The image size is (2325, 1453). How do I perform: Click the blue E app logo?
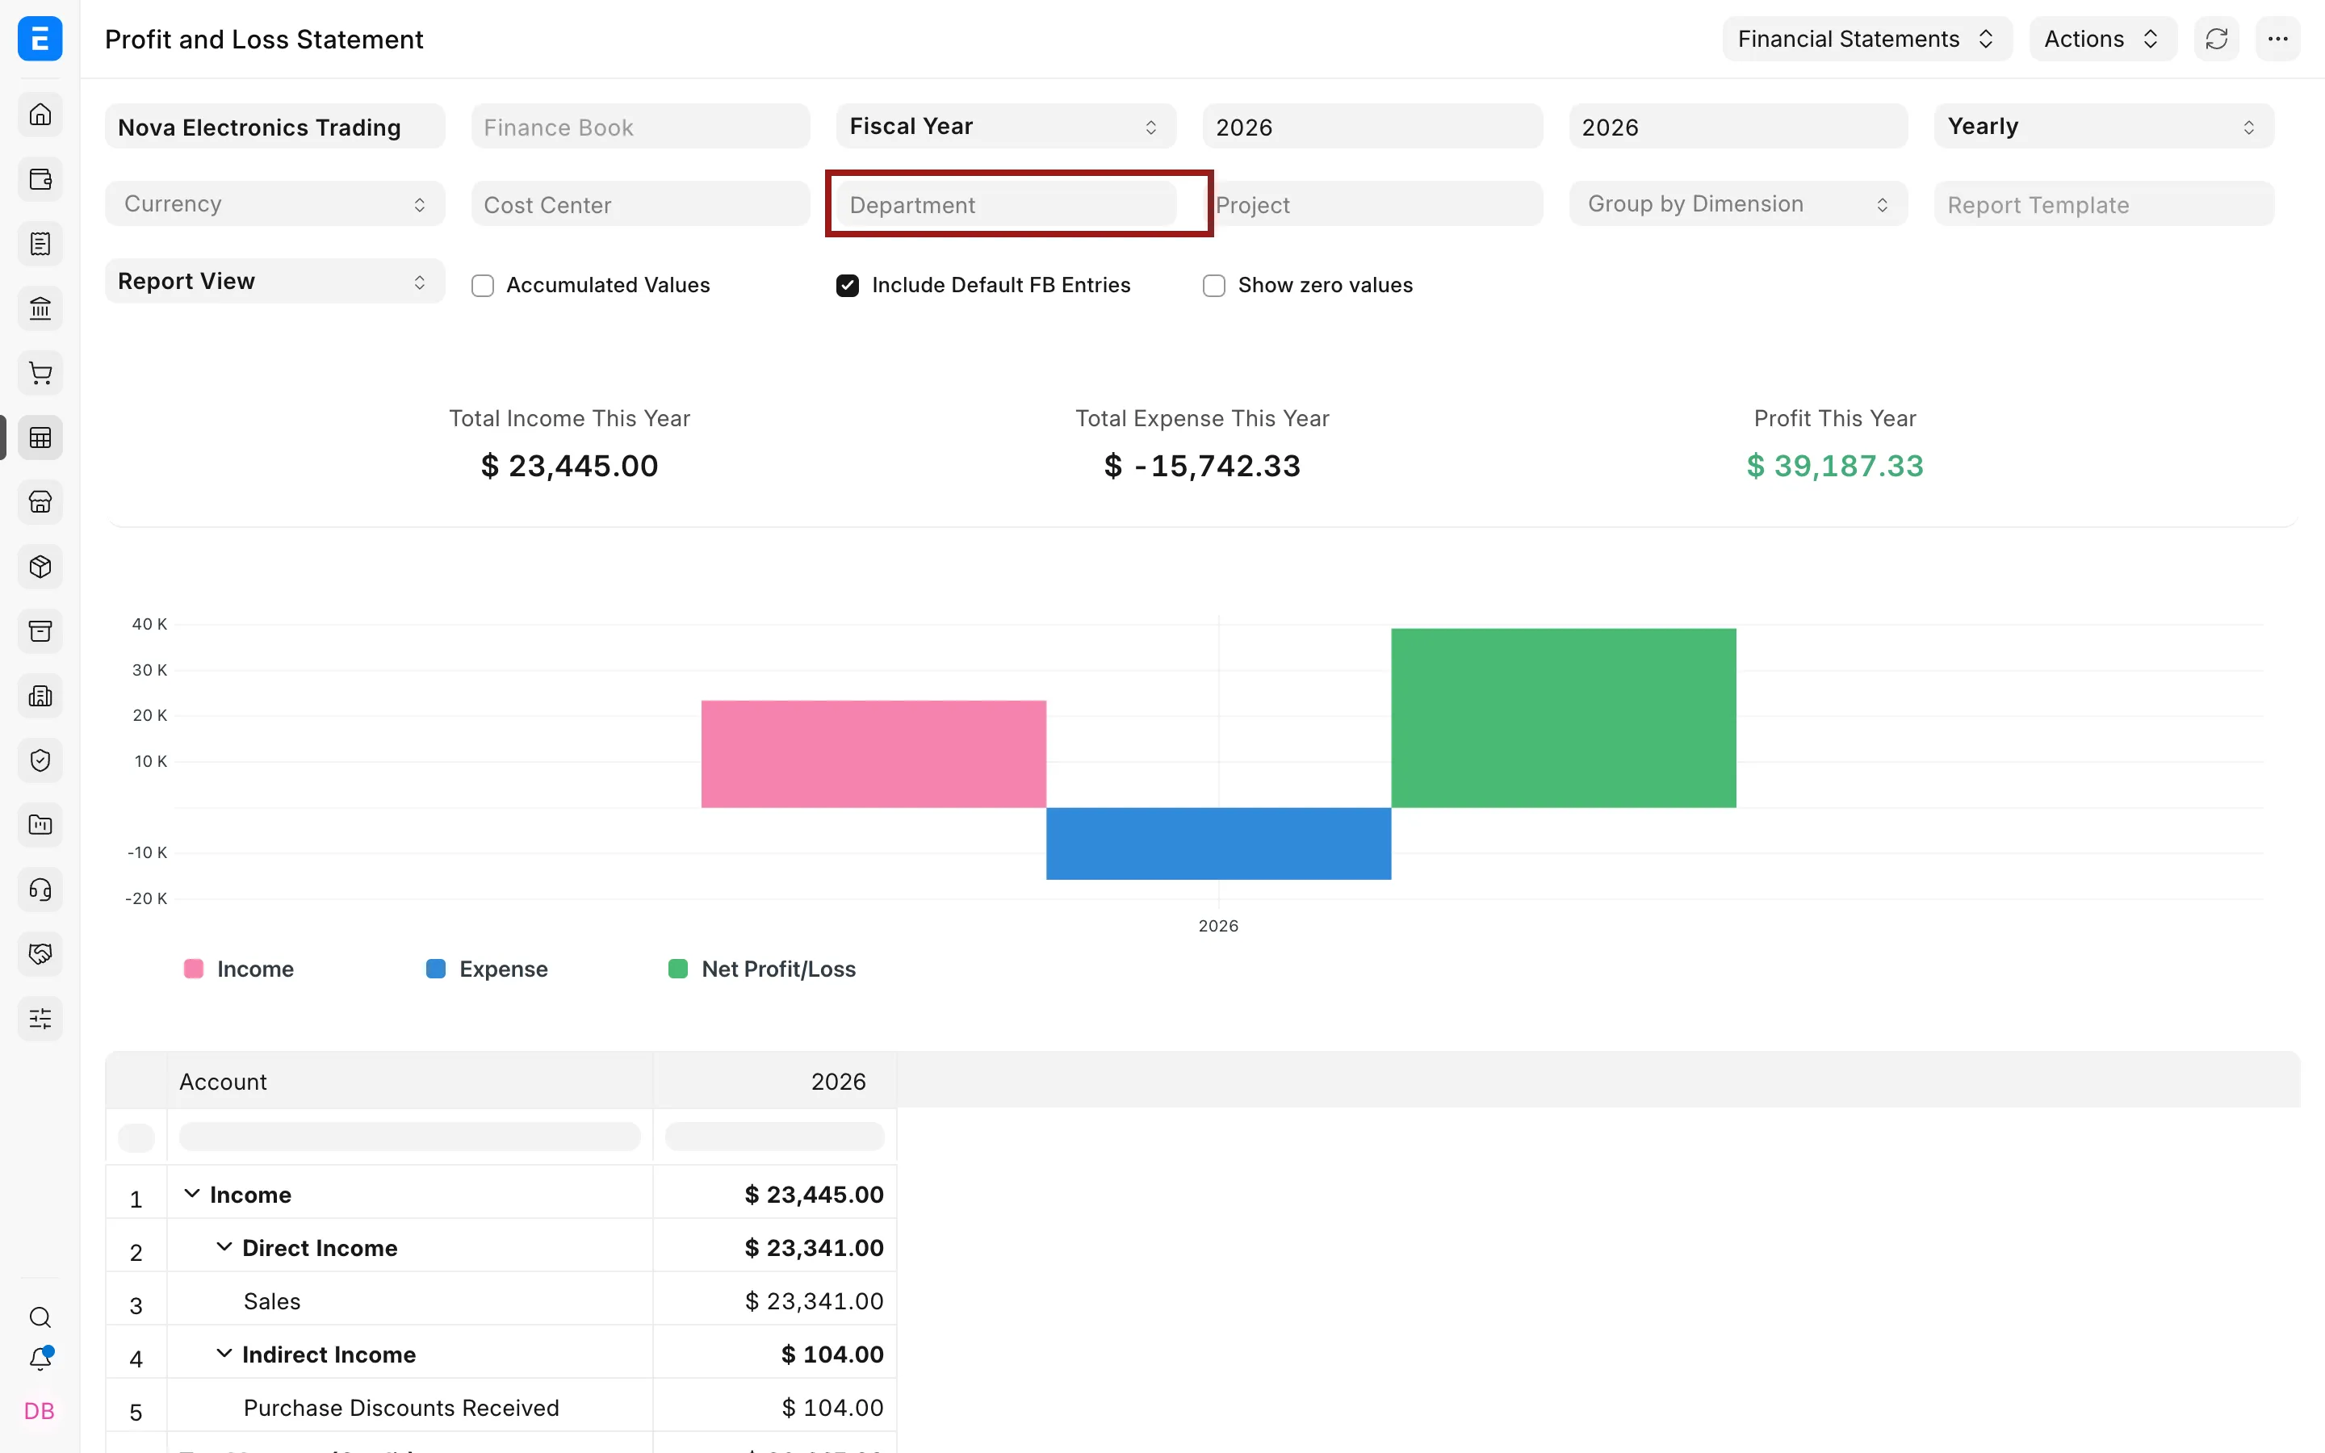[x=40, y=39]
